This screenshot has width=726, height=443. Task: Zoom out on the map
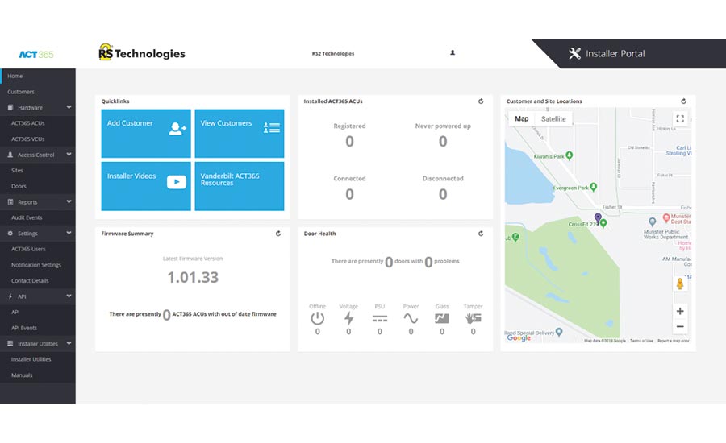(680, 326)
